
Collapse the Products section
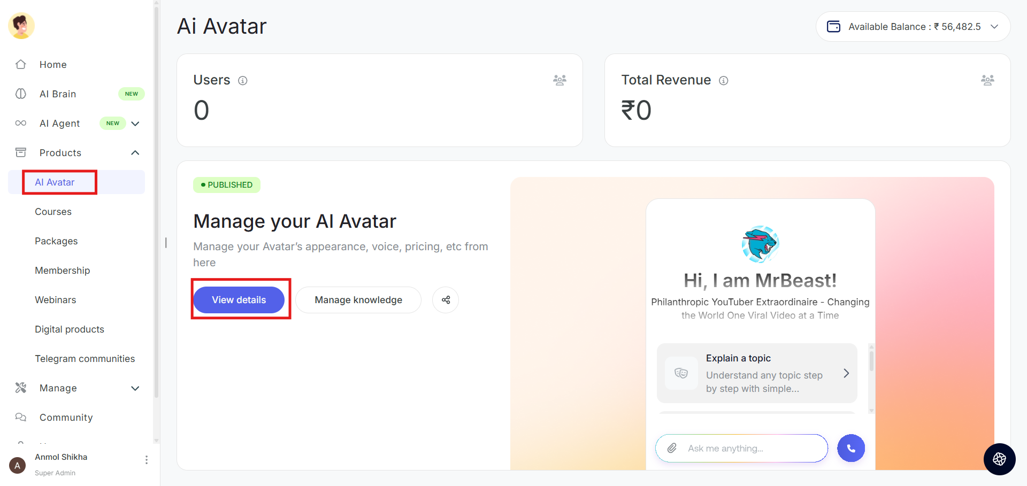point(135,153)
